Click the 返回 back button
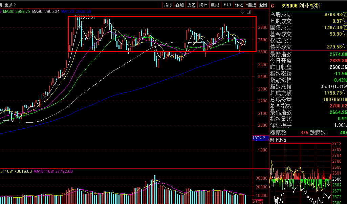The height and width of the screenshot is (204, 347). 263,5
